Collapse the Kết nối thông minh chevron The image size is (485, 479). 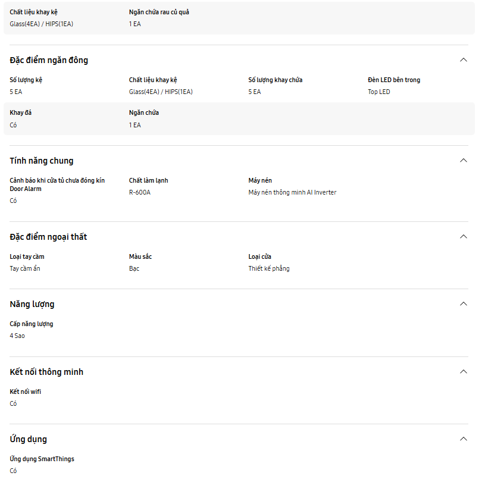(463, 372)
